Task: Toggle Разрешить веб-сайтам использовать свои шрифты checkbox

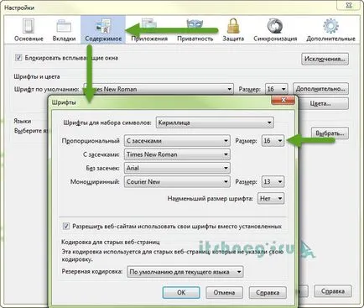Action: click(x=66, y=226)
